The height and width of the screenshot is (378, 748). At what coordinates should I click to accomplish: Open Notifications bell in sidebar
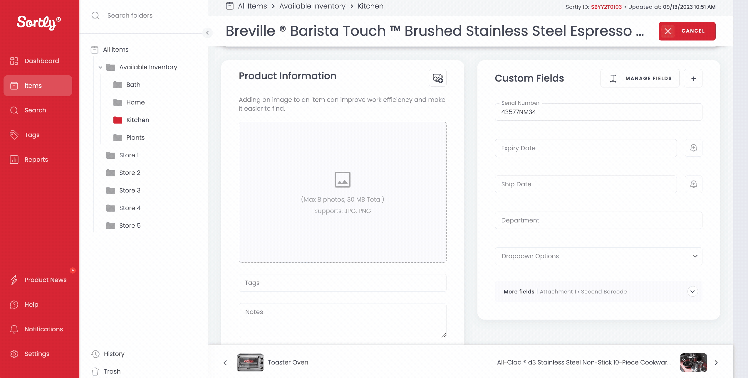click(14, 329)
